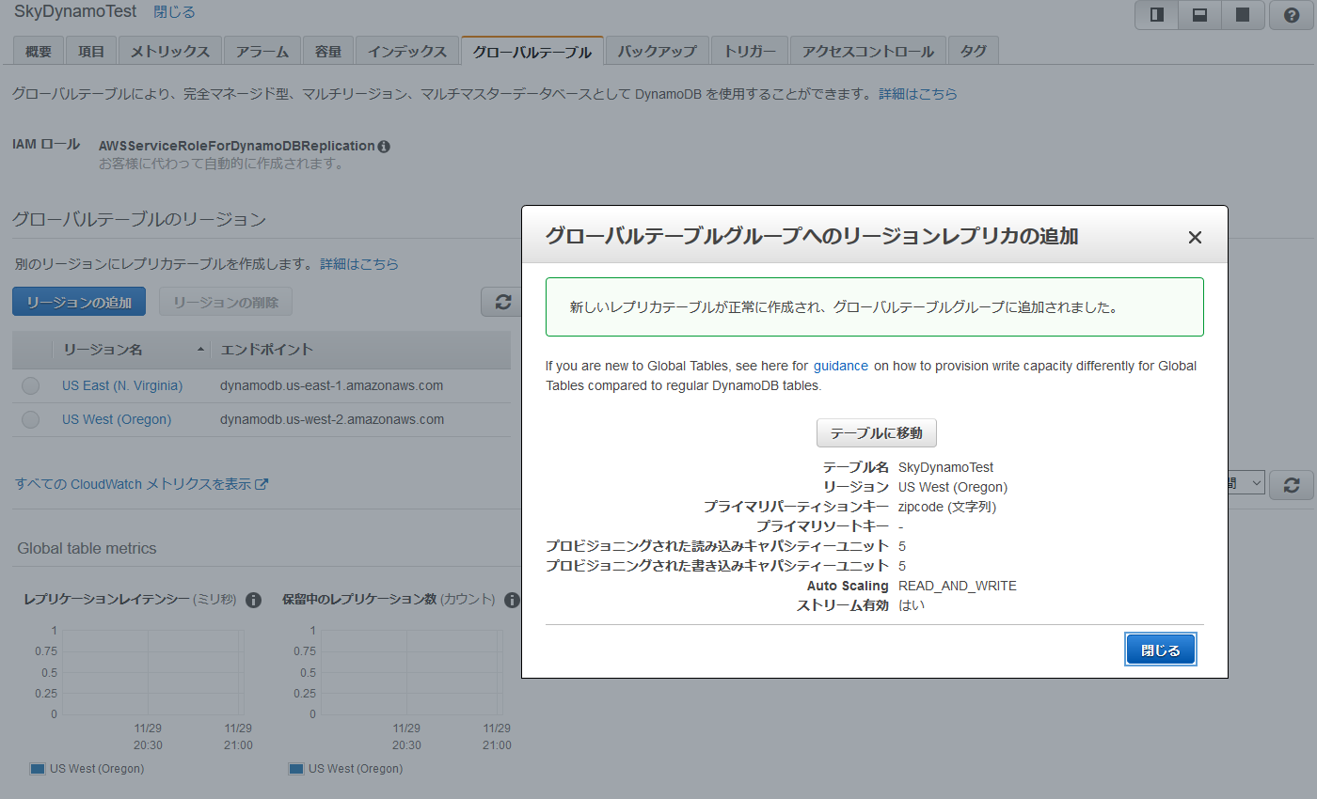The image size is (1317, 799).
Task: Click the AWSServiceRoleForDynamoDBReplication role name
Action: [237, 147]
